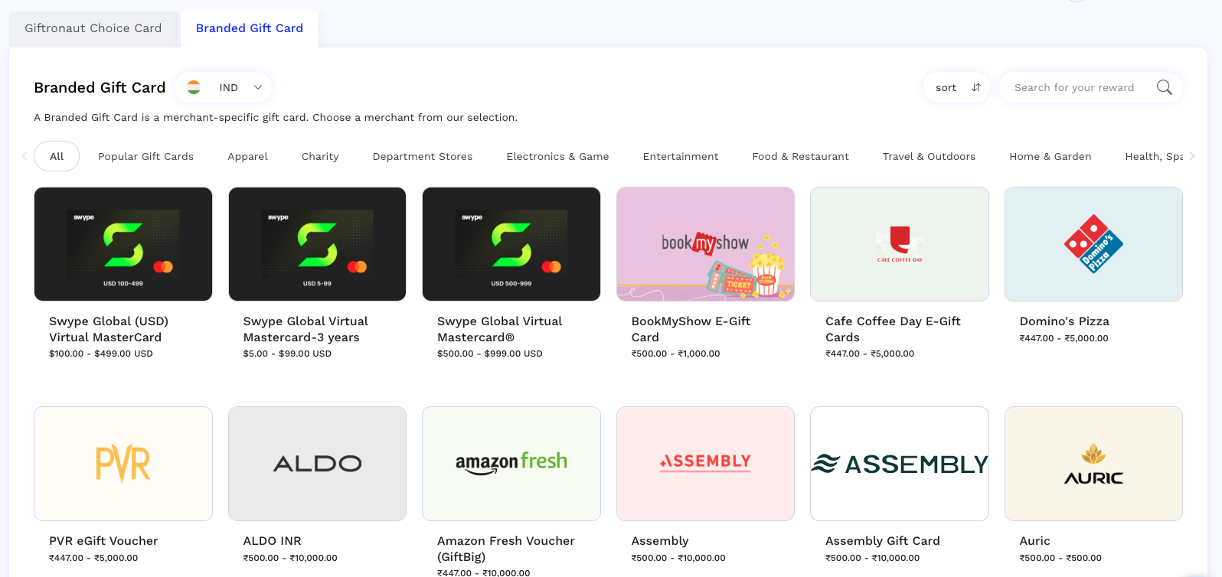Open the IND country dropdown
The image size is (1222, 577).
click(x=224, y=87)
